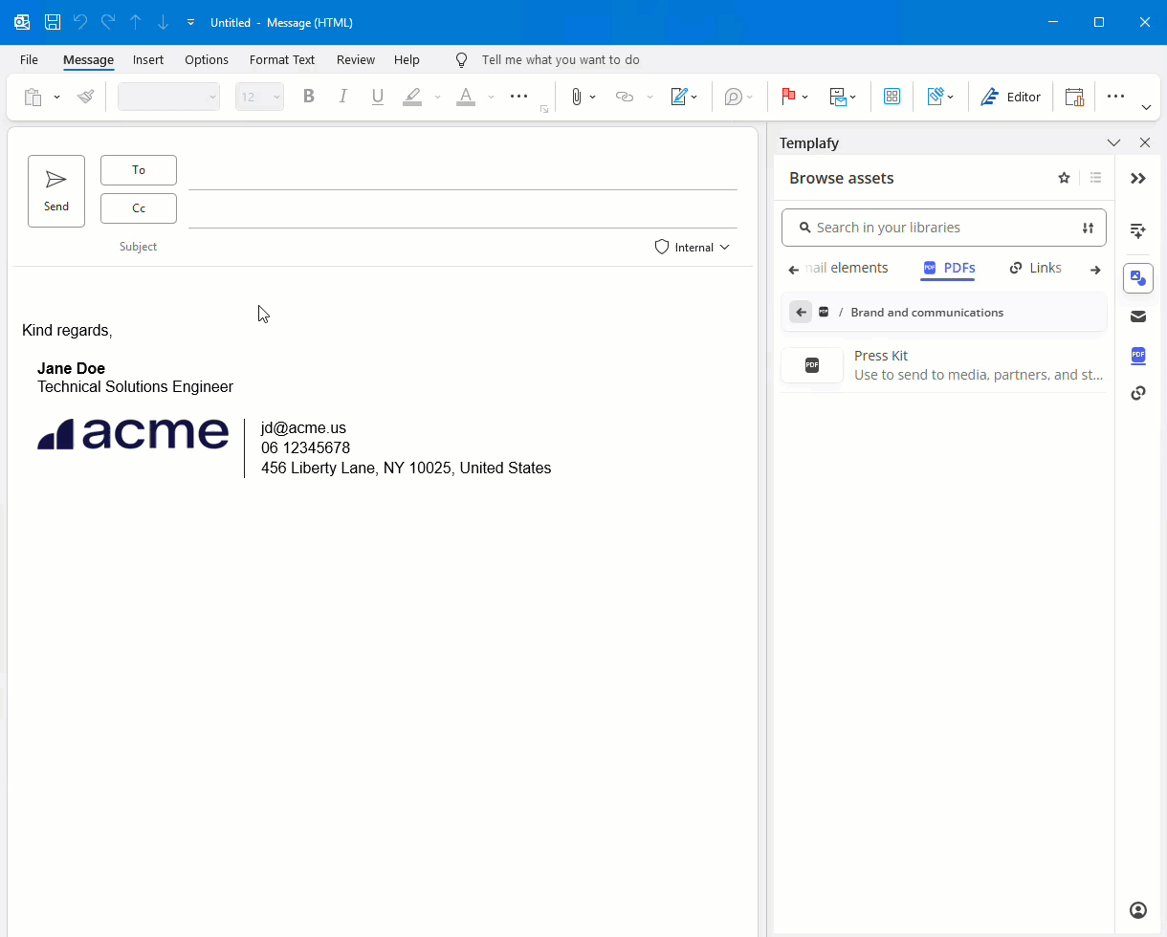Click the Redo arrow in title bar
Screen dimensions: 1167x937
[108, 22]
